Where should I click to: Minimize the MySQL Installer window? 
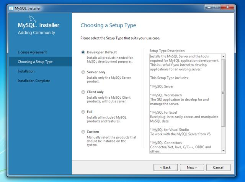209,7
